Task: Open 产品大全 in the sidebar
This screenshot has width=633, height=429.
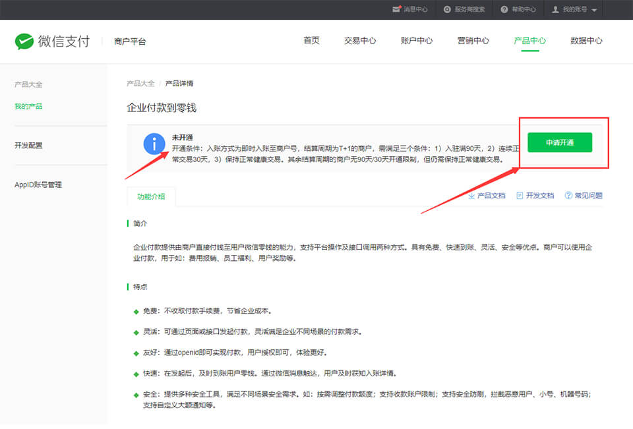Action: click(28, 84)
